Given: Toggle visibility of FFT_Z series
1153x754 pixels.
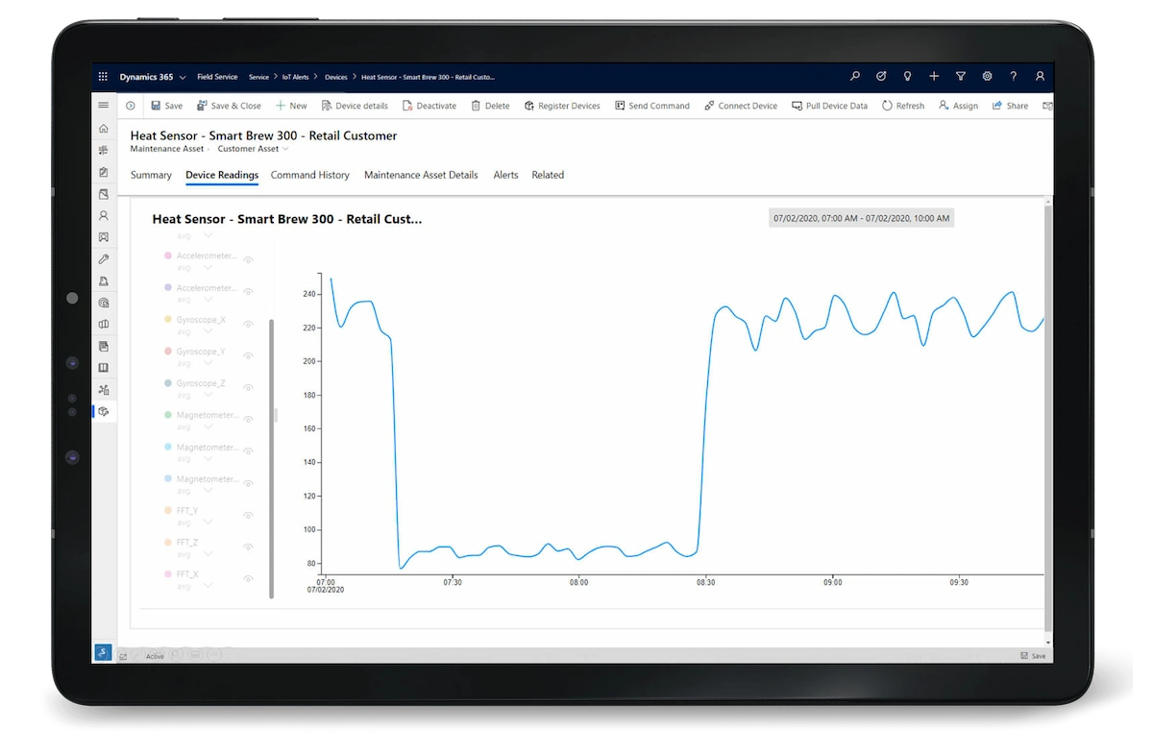Looking at the screenshot, I should coord(248,547).
